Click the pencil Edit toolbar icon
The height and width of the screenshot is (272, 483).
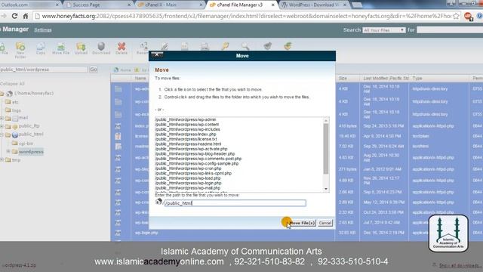pyautogui.click(x=165, y=46)
